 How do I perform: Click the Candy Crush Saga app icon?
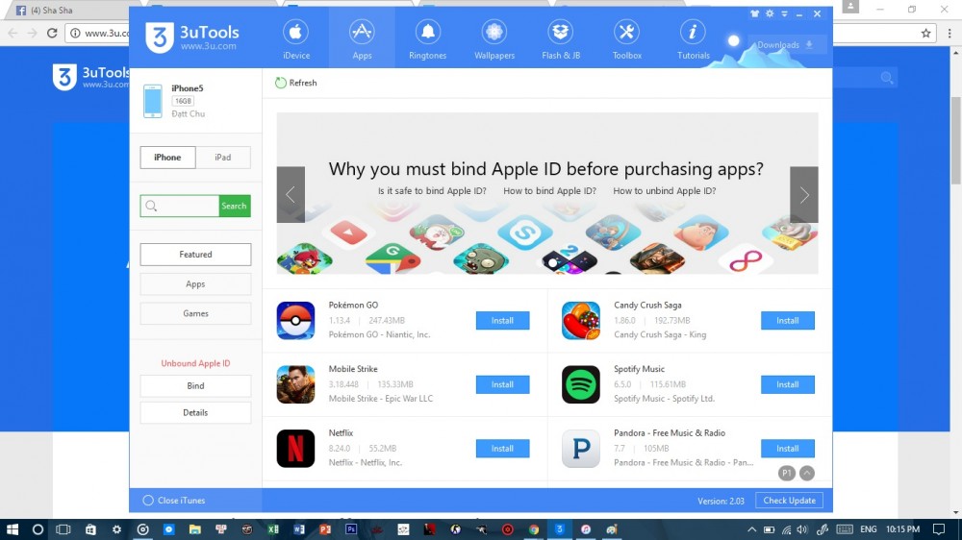click(x=581, y=321)
